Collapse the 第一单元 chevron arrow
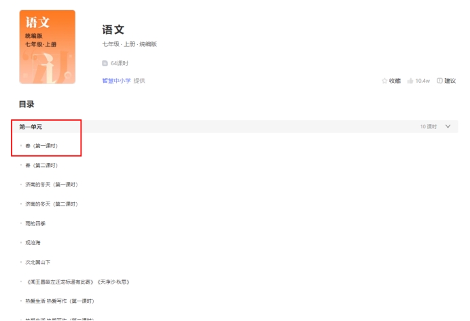The width and height of the screenshot is (470, 321). [448, 126]
